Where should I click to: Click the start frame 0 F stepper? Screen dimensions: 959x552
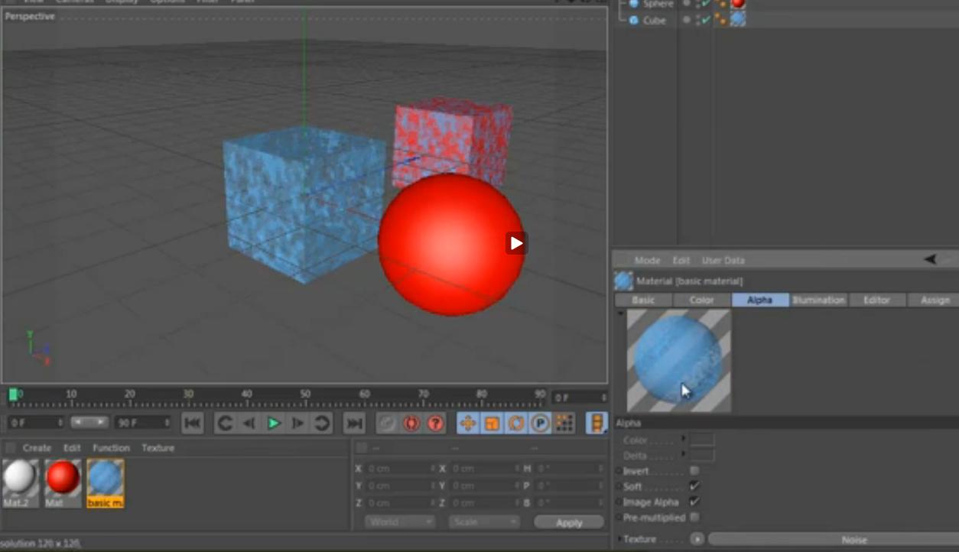click(60, 423)
